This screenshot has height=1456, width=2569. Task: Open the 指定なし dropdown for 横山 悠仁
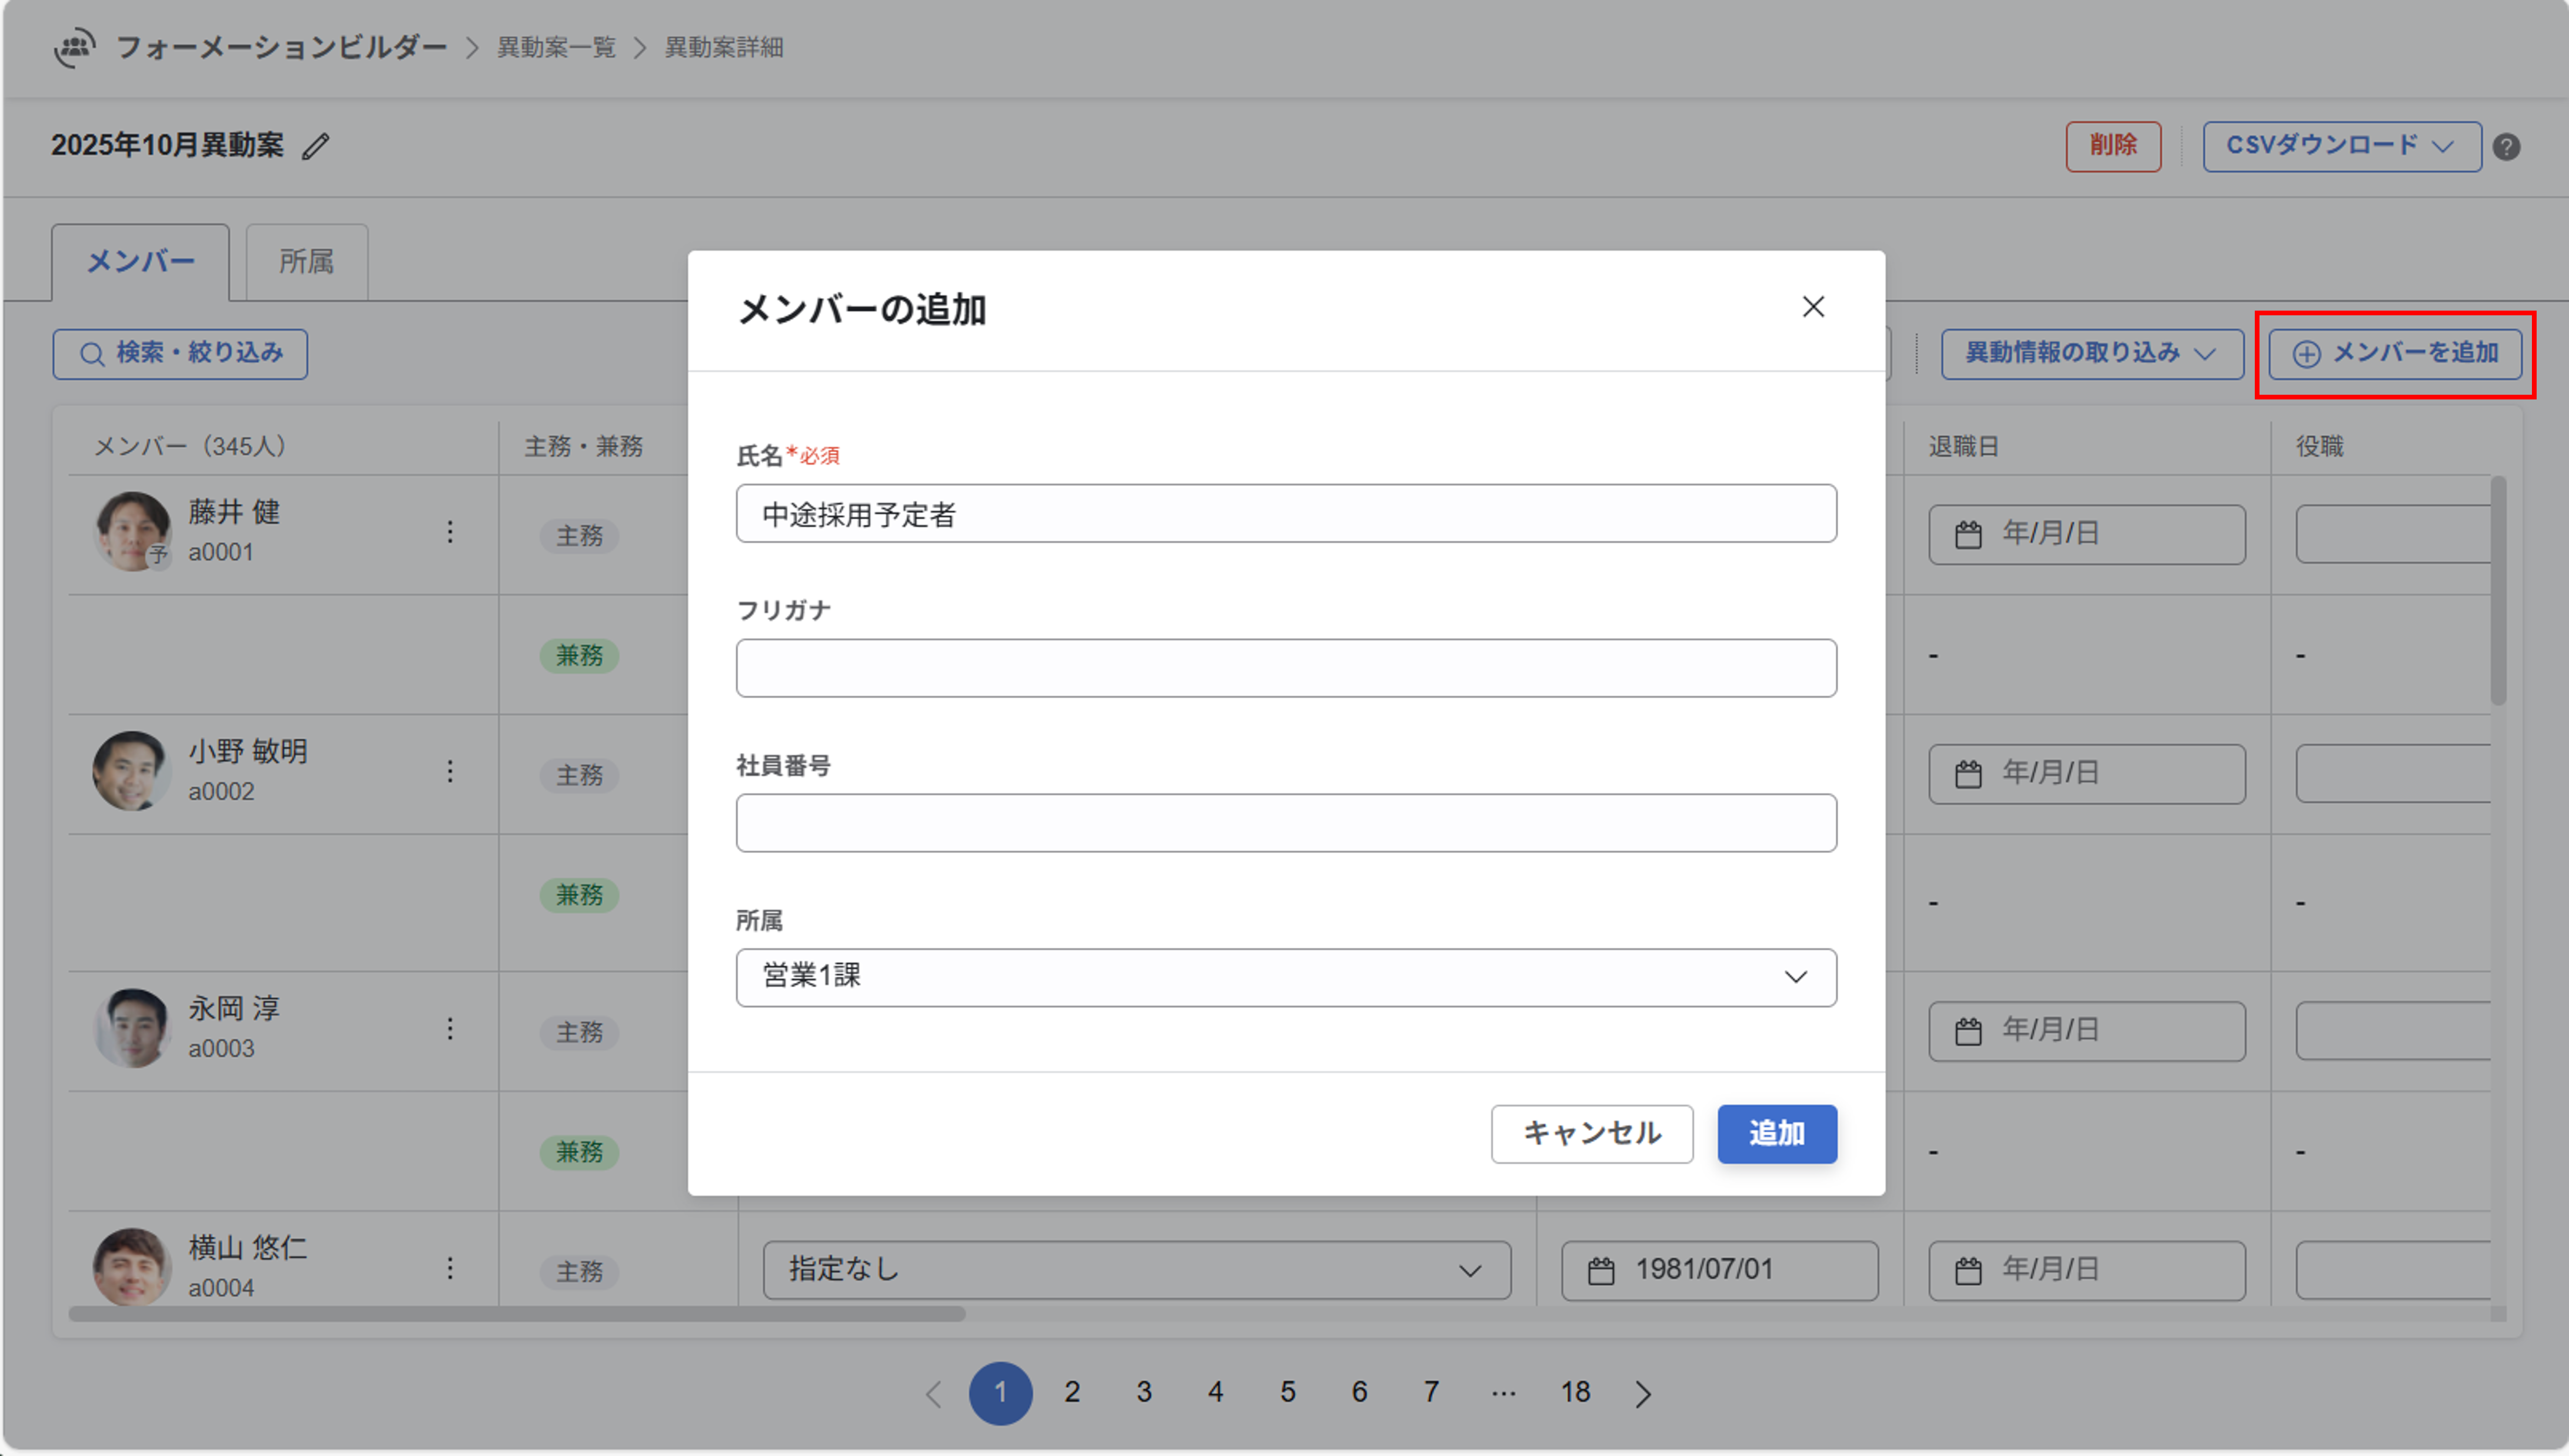tap(1136, 1270)
